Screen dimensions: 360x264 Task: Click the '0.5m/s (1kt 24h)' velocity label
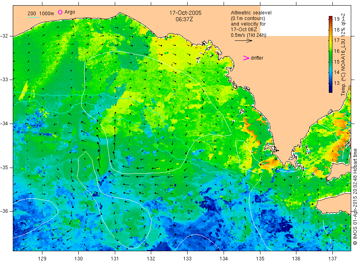[x=249, y=35]
